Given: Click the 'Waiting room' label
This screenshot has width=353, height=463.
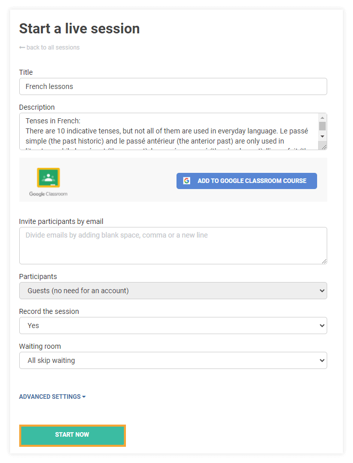Looking at the screenshot, I should point(40,346).
